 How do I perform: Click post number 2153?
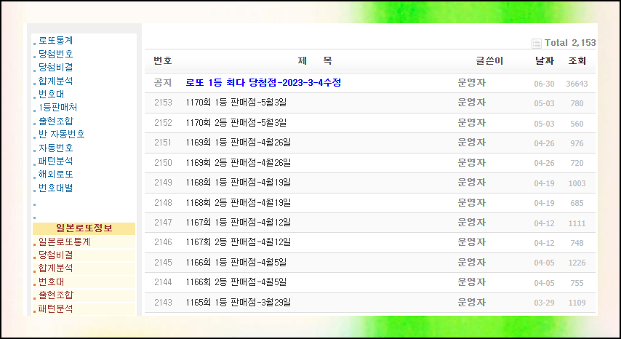(x=163, y=103)
